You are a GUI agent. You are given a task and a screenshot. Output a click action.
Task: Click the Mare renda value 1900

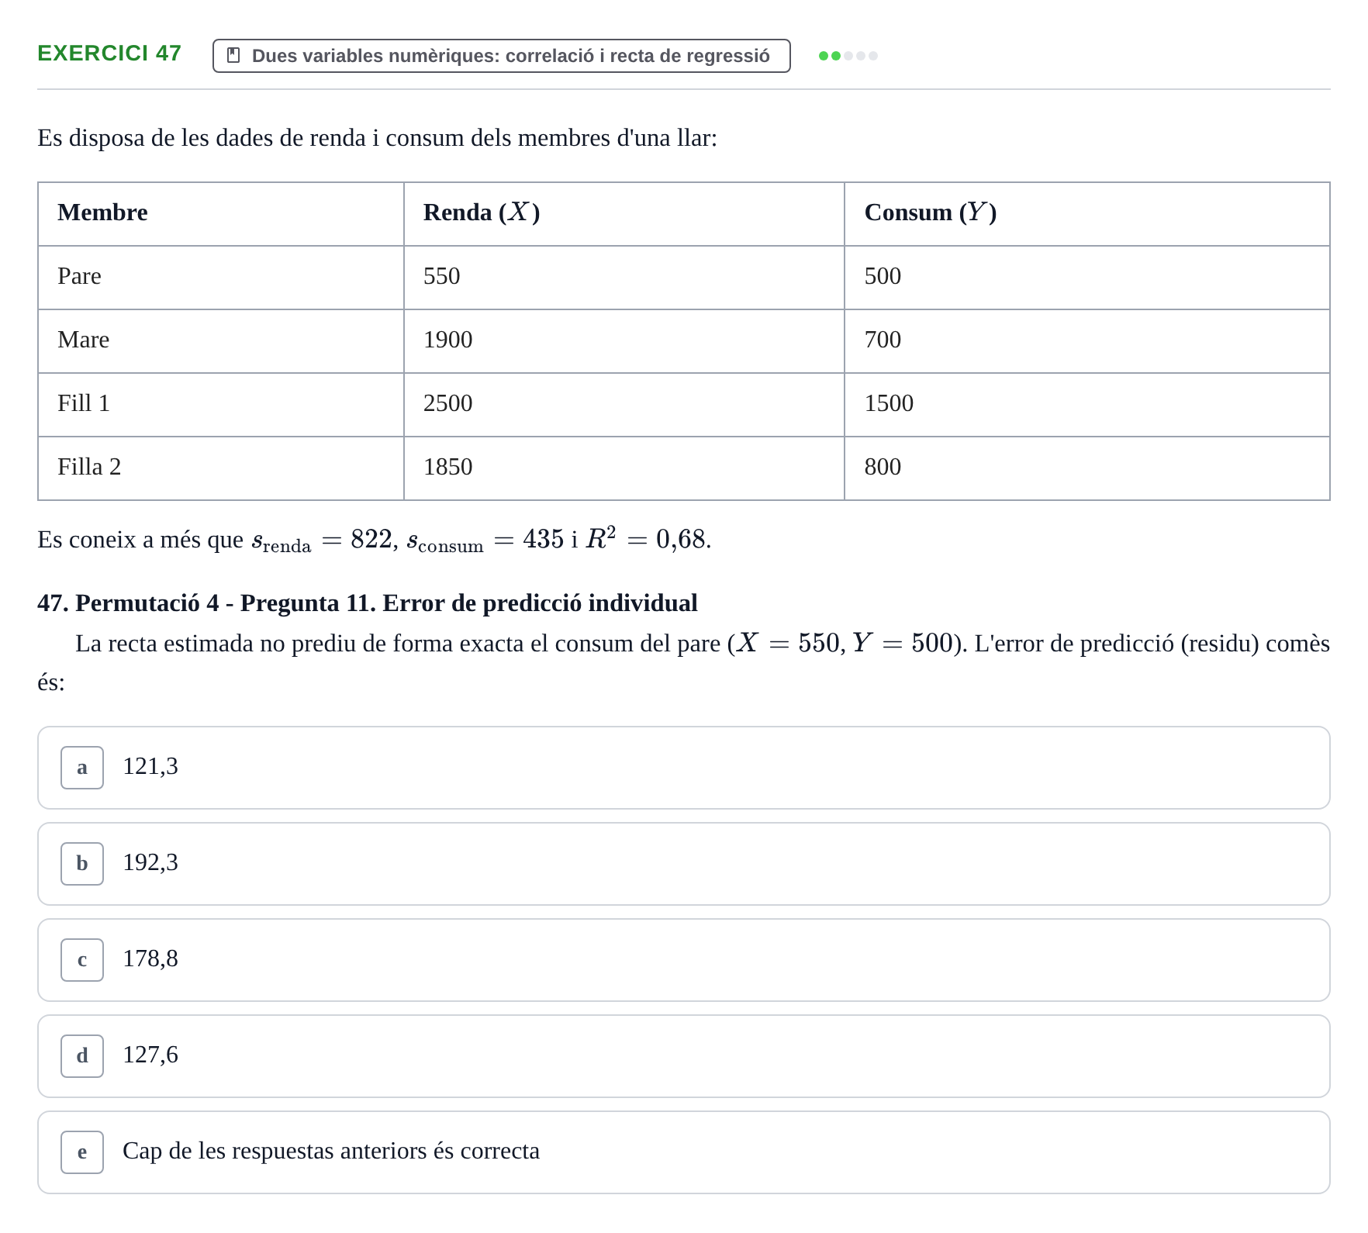click(447, 340)
